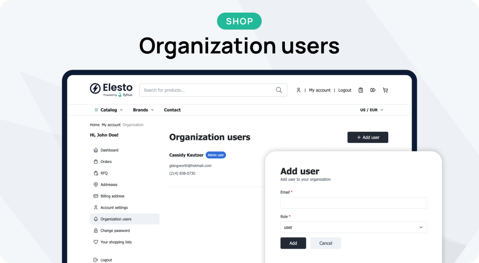Select Orders in the account sidebar
The width and height of the screenshot is (479, 263).
coord(106,162)
